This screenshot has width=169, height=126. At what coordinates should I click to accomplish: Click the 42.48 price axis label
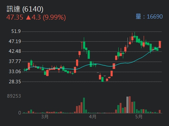click(x=15, y=51)
